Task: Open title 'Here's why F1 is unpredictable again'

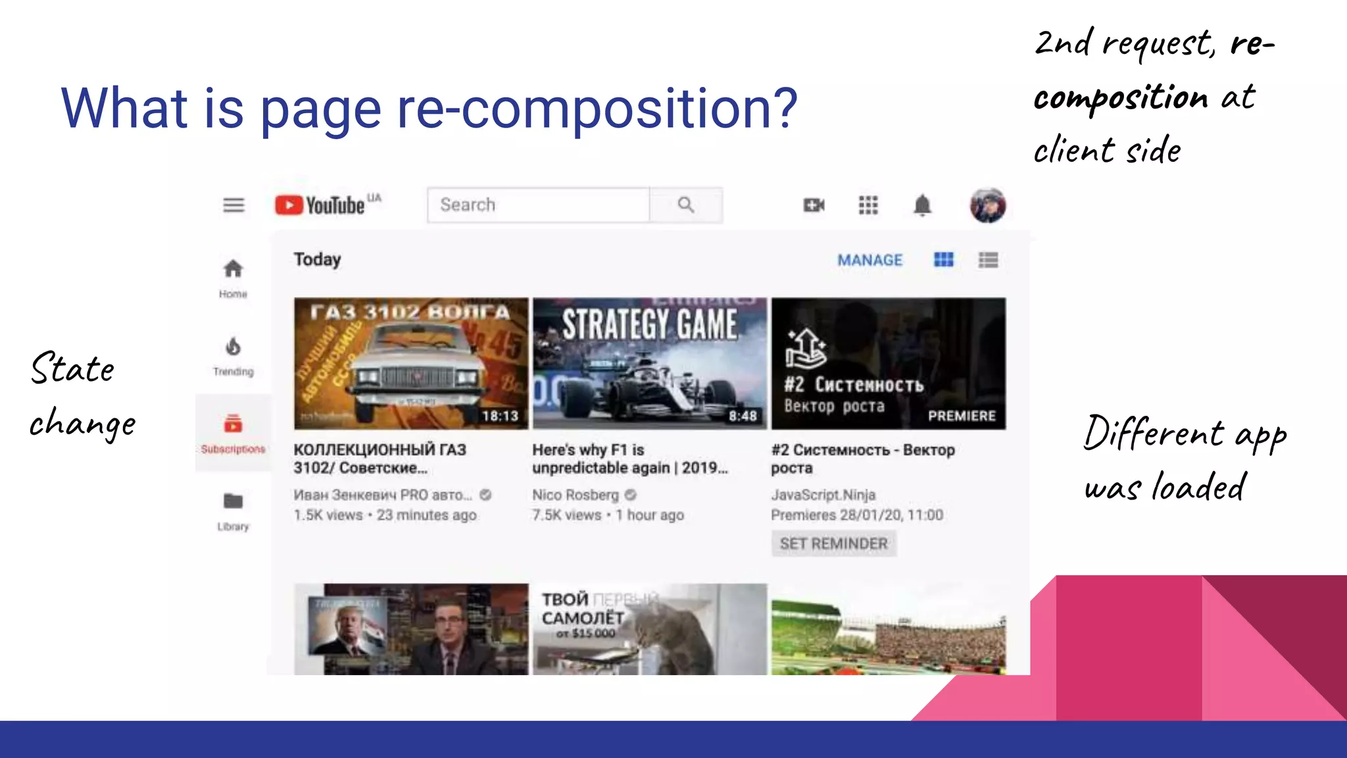Action: [x=630, y=459]
